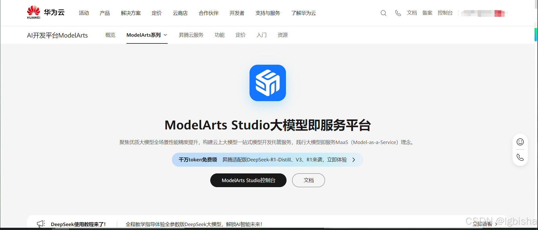Image resolution: width=538 pixels, height=230 pixels.
Task: Click the megaphone announcement icon
Action: point(41,224)
